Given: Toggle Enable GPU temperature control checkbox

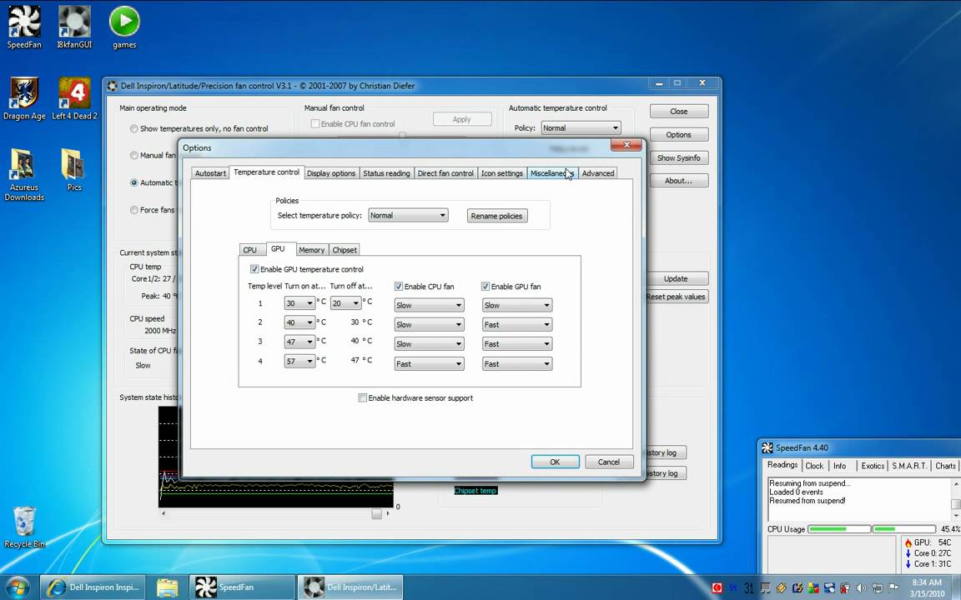Looking at the screenshot, I should pos(254,269).
